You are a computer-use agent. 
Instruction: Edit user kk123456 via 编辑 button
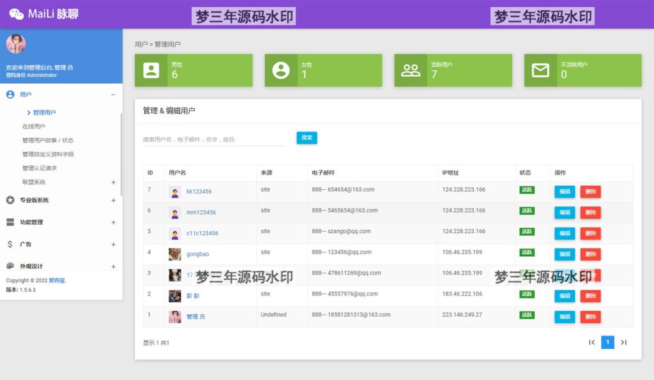click(x=565, y=192)
